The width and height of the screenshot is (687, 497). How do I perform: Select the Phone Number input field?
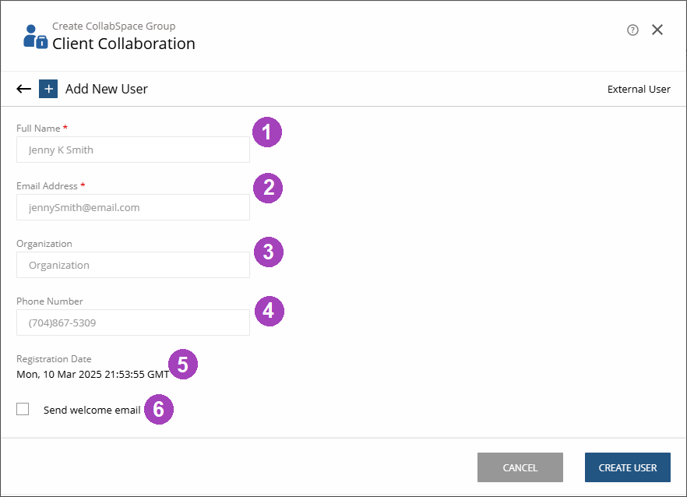133,323
